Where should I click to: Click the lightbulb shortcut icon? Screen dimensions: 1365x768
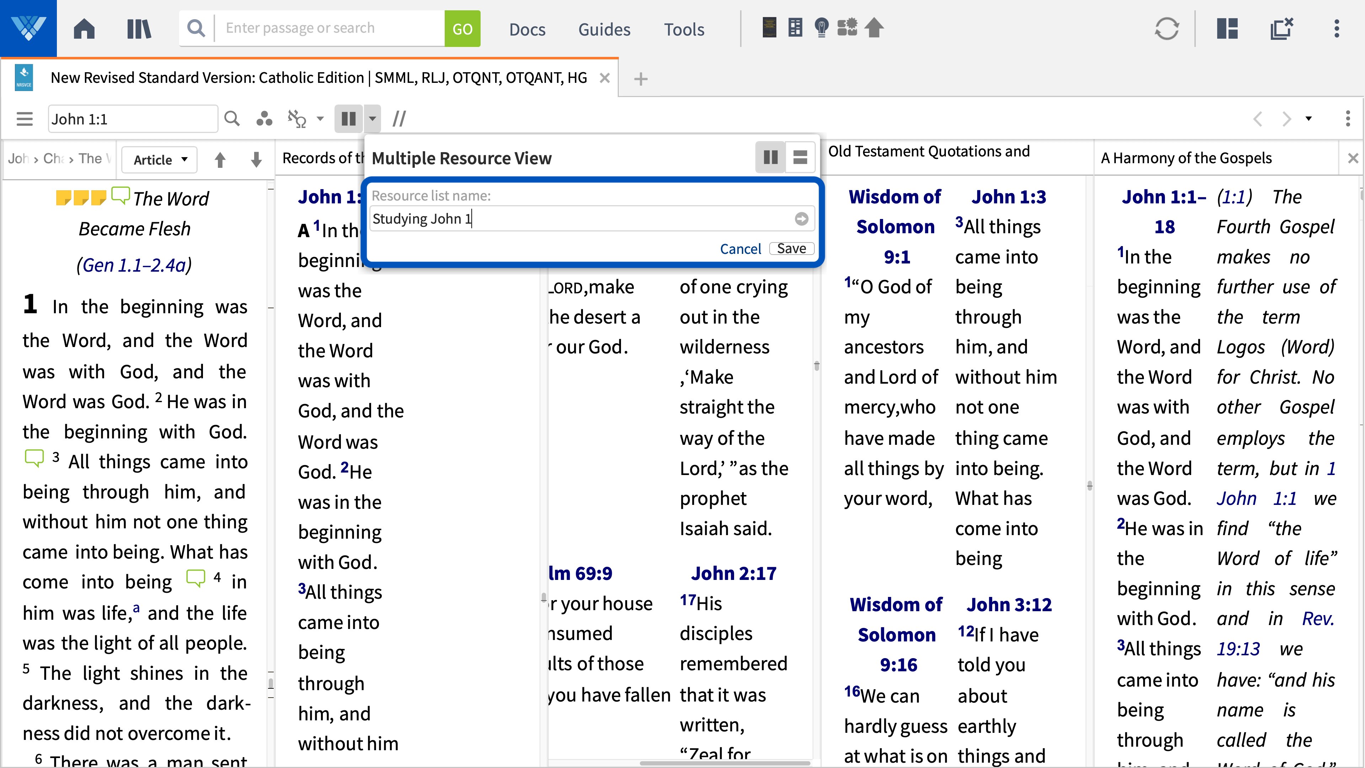(x=821, y=28)
